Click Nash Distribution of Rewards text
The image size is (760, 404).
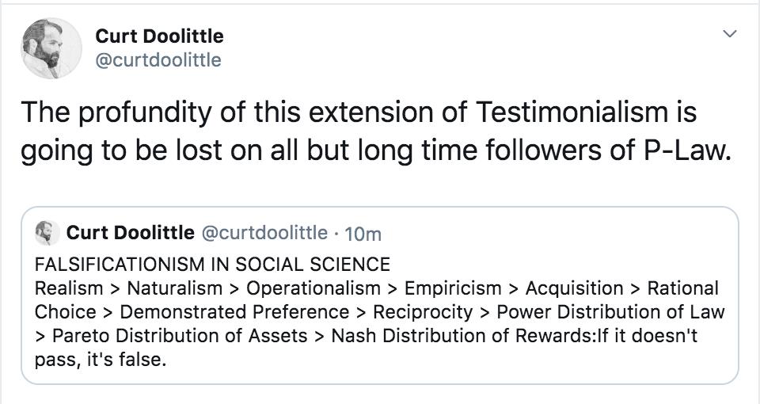[454, 335]
